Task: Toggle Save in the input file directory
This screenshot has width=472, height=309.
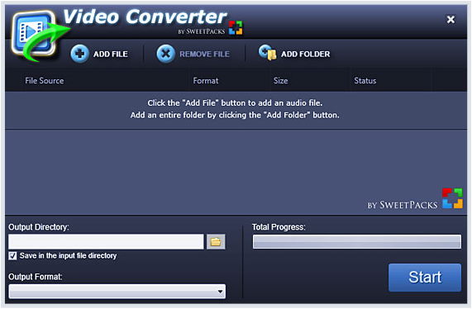Action: [x=12, y=256]
